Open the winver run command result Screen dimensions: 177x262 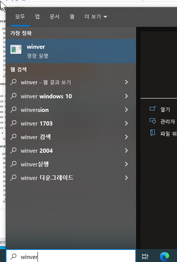(71, 51)
